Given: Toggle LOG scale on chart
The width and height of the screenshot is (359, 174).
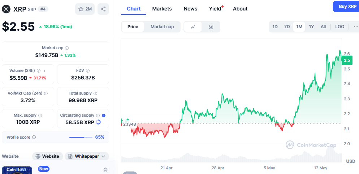Looking at the screenshot, I should [x=339, y=27].
